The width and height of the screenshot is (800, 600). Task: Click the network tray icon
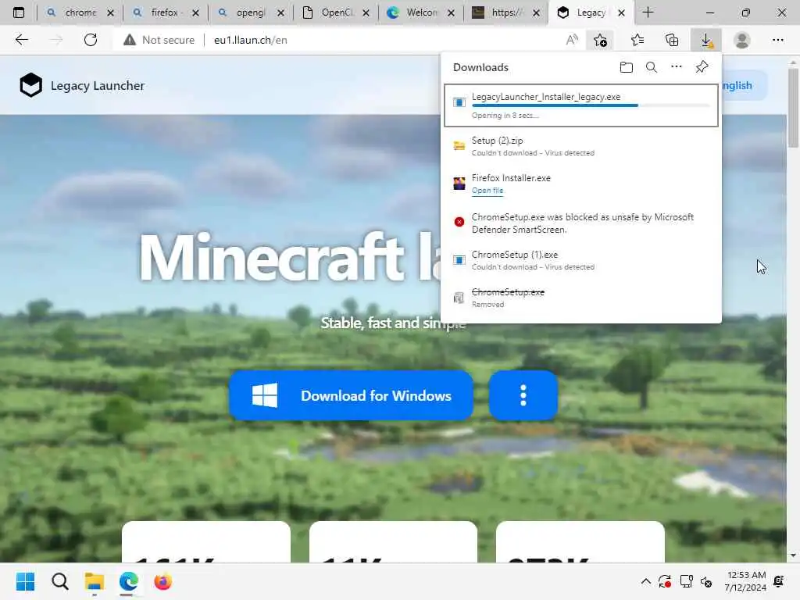686,581
